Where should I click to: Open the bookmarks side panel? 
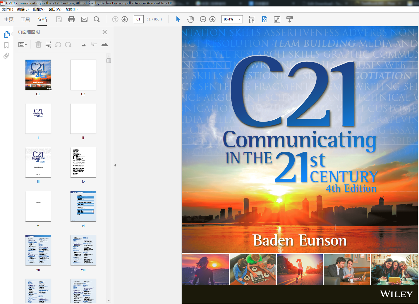[x=6, y=45]
